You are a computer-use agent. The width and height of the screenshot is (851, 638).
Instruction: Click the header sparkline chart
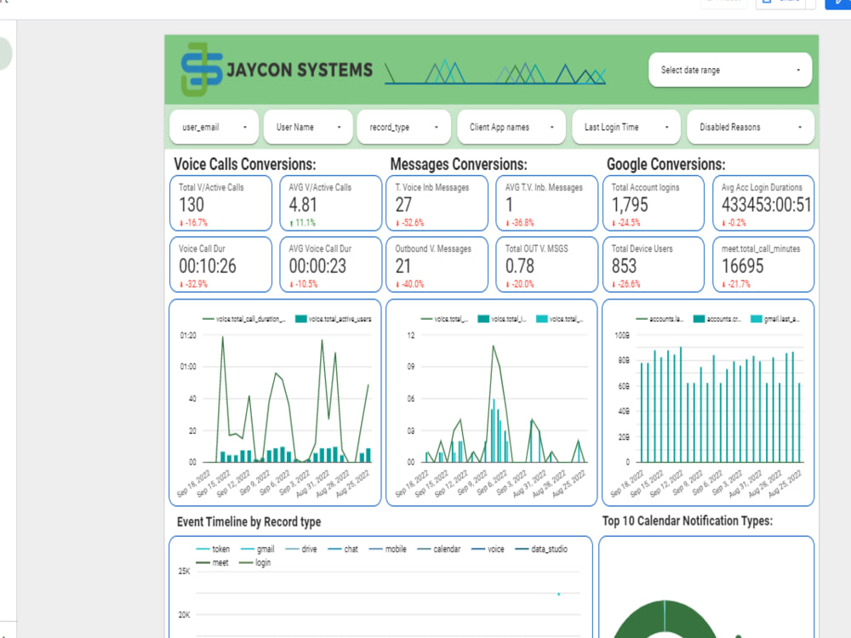tap(495, 72)
